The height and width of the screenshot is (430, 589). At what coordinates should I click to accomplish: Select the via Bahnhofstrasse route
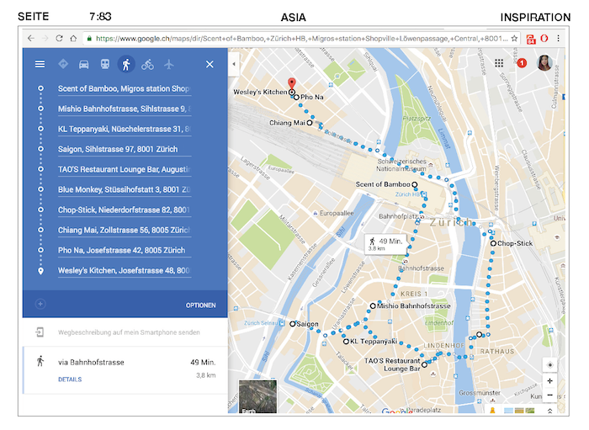[125, 370]
